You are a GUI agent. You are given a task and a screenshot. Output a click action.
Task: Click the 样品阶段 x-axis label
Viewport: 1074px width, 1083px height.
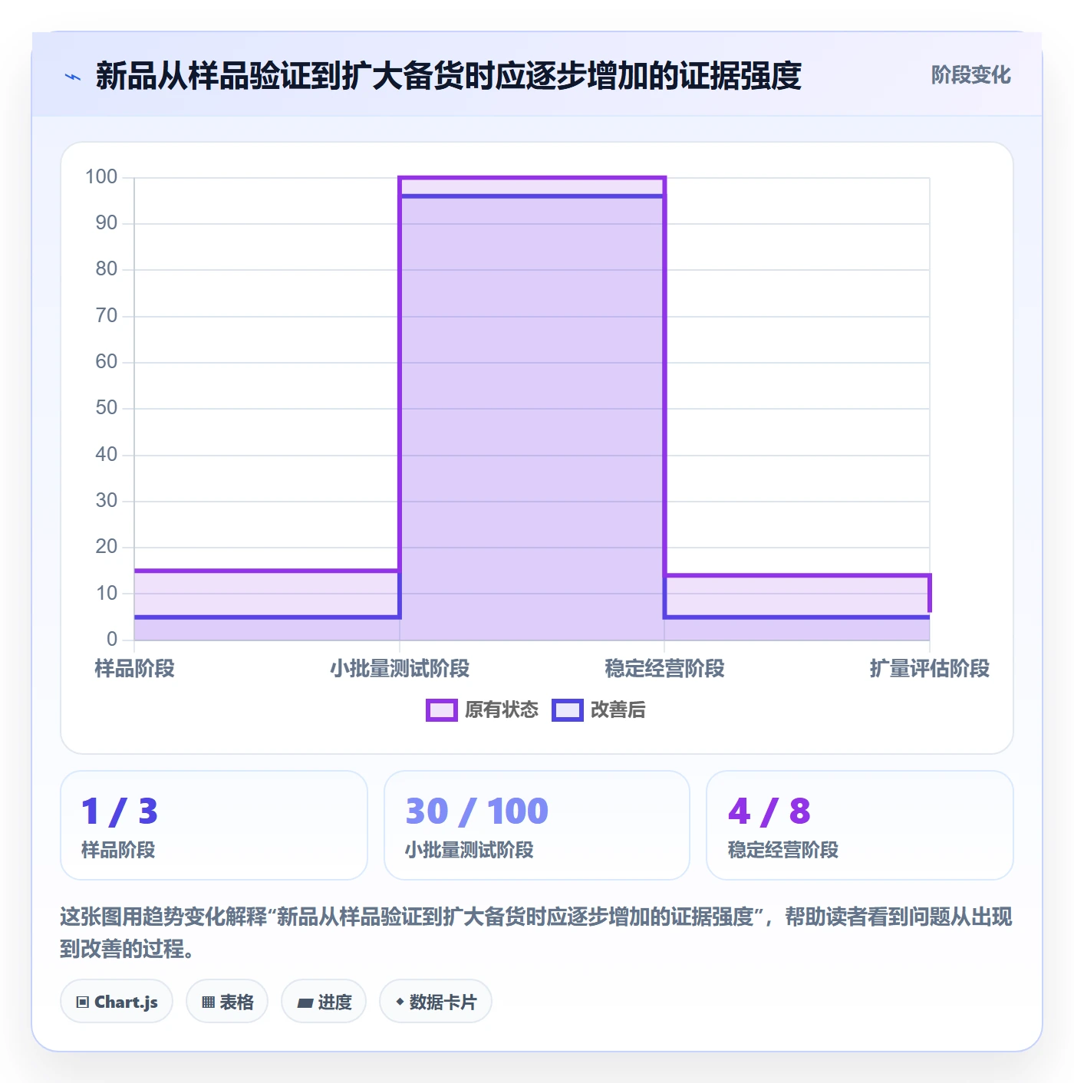coord(135,669)
